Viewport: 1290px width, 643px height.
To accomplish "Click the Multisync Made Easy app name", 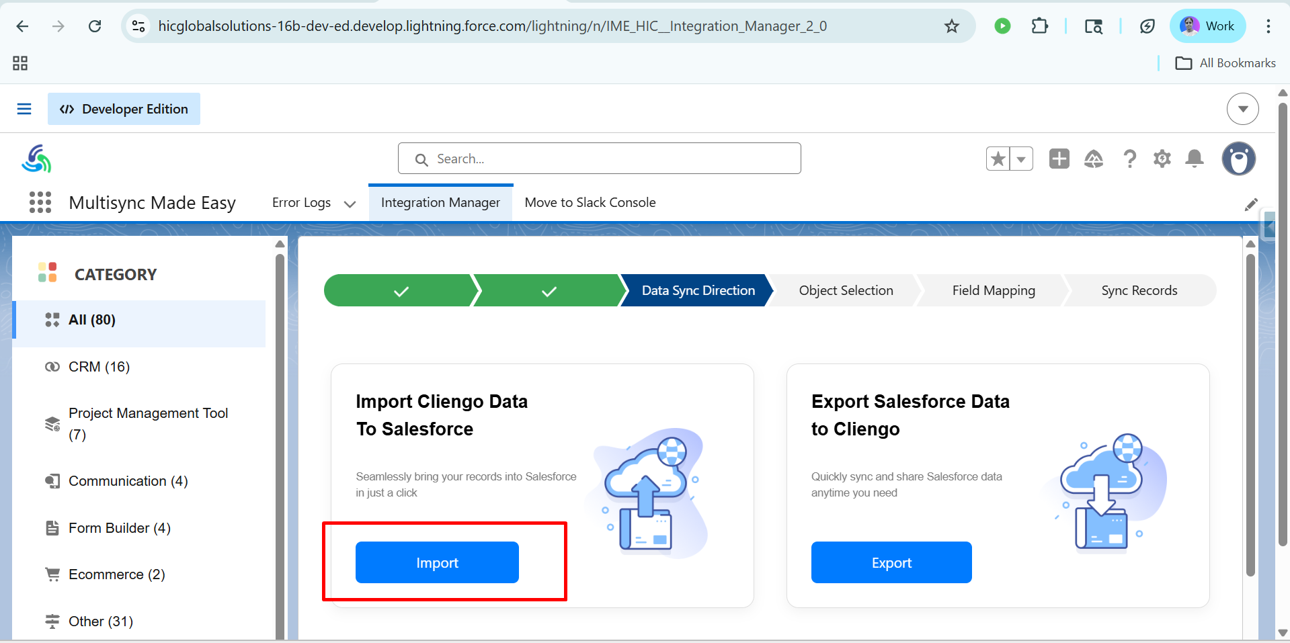I will (x=153, y=203).
